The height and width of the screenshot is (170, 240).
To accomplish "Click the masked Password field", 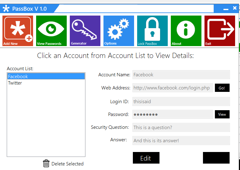I will [172, 114].
